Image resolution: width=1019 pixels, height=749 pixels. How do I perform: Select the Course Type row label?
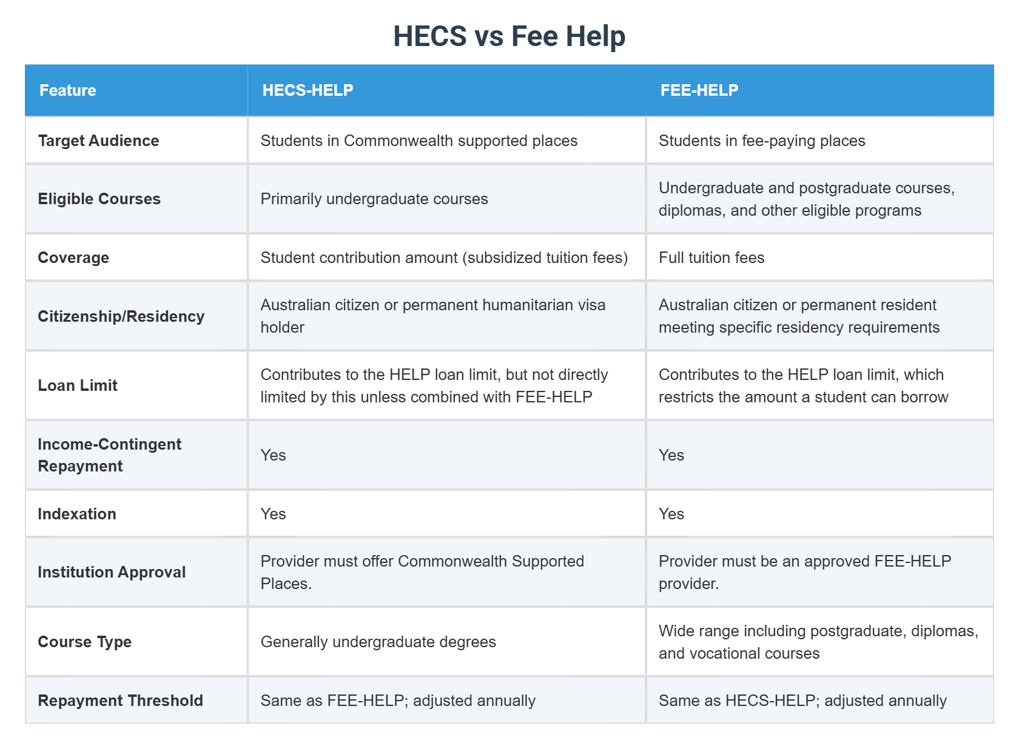pos(84,642)
